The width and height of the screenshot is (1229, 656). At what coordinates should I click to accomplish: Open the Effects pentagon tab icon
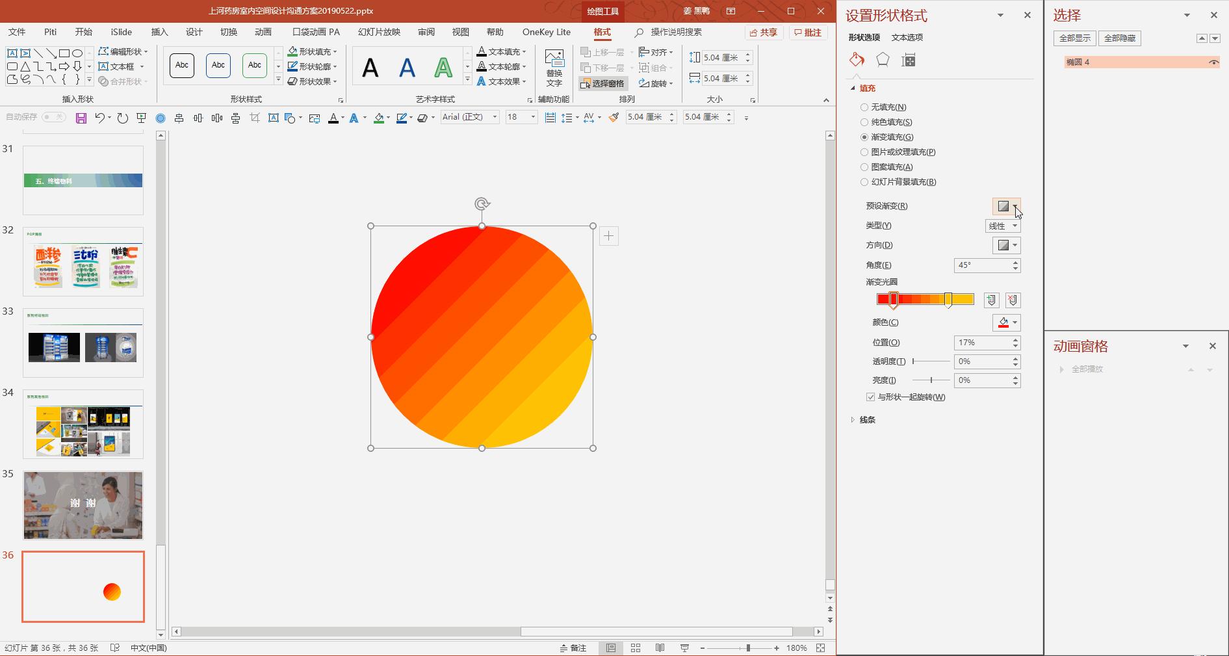point(883,60)
